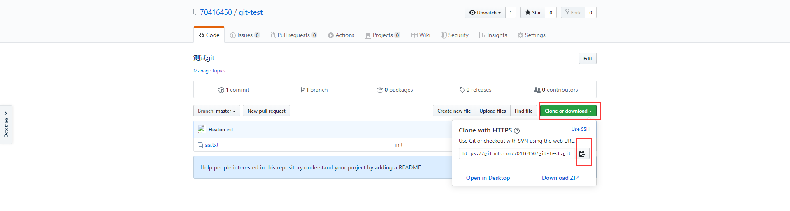Select the HTTPS clone URL field
Image resolution: width=790 pixels, height=211 pixels.
pos(517,153)
